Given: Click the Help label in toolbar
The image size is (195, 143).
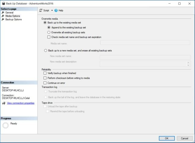Looking at the screenshot, I should pos(61,11).
